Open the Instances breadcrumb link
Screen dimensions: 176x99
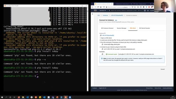tap(105, 15)
